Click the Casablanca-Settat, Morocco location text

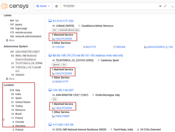click(97, 26)
